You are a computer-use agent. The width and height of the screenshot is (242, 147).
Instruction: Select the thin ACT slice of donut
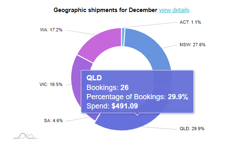point(123,37)
